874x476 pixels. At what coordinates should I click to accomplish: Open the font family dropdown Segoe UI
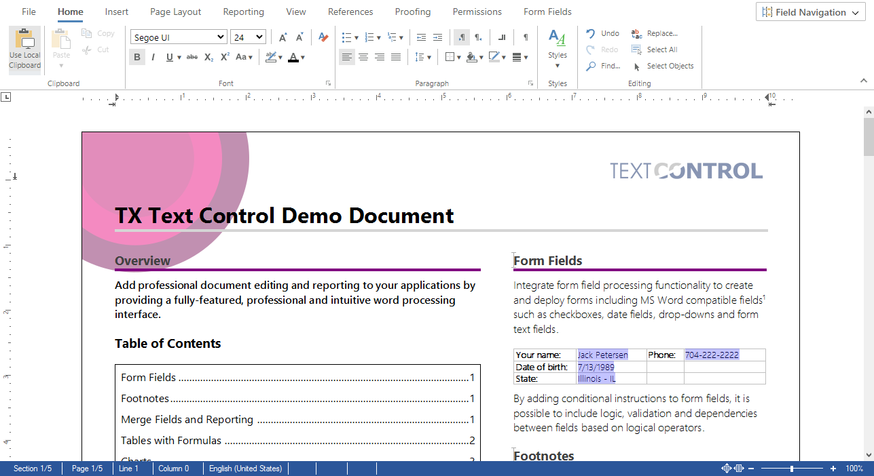[179, 37]
